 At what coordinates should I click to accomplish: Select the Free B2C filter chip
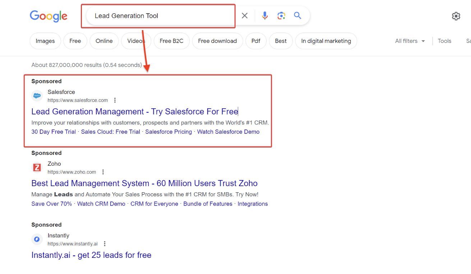[x=171, y=41]
